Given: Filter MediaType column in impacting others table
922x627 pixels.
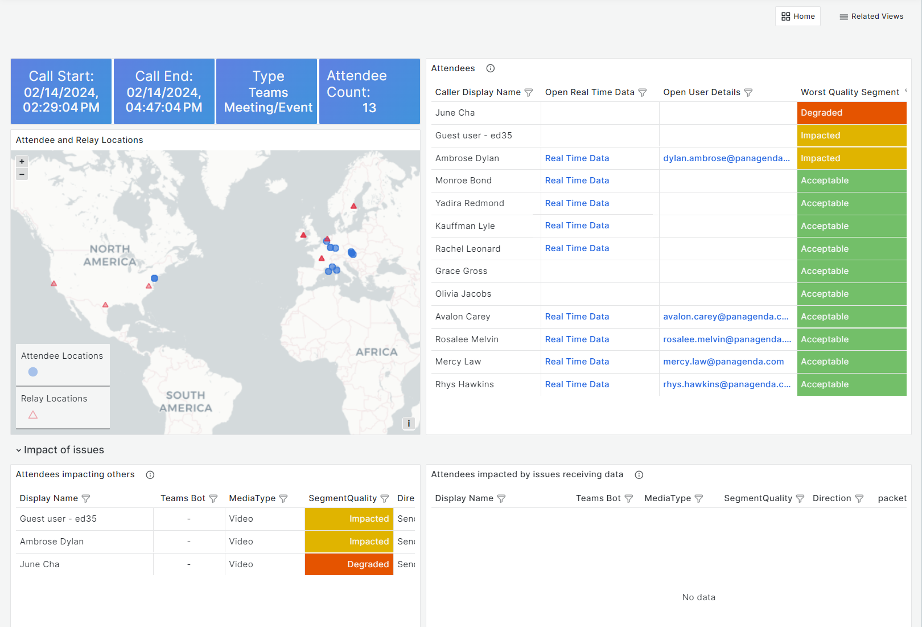Looking at the screenshot, I should [x=283, y=499].
